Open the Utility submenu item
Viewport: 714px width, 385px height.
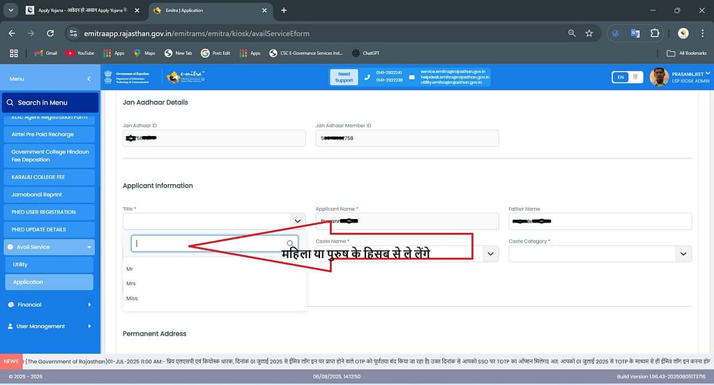50,265
